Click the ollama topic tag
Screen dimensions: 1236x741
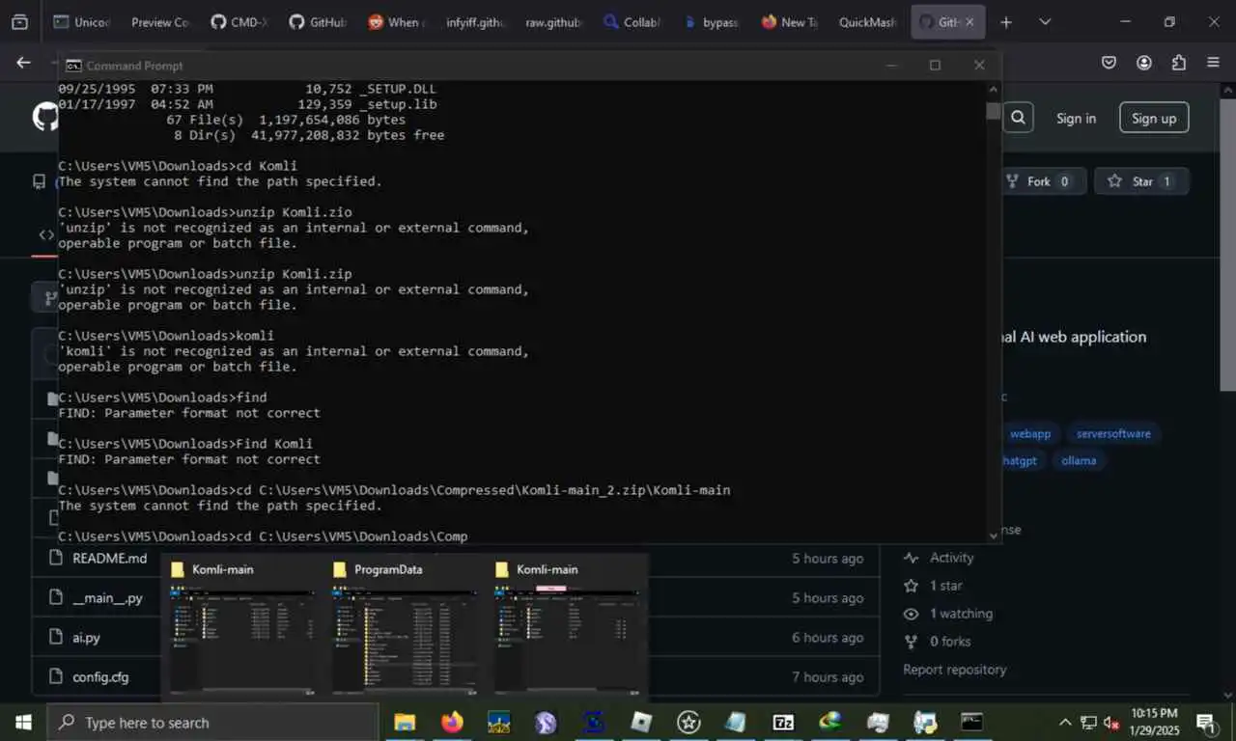[1078, 460]
